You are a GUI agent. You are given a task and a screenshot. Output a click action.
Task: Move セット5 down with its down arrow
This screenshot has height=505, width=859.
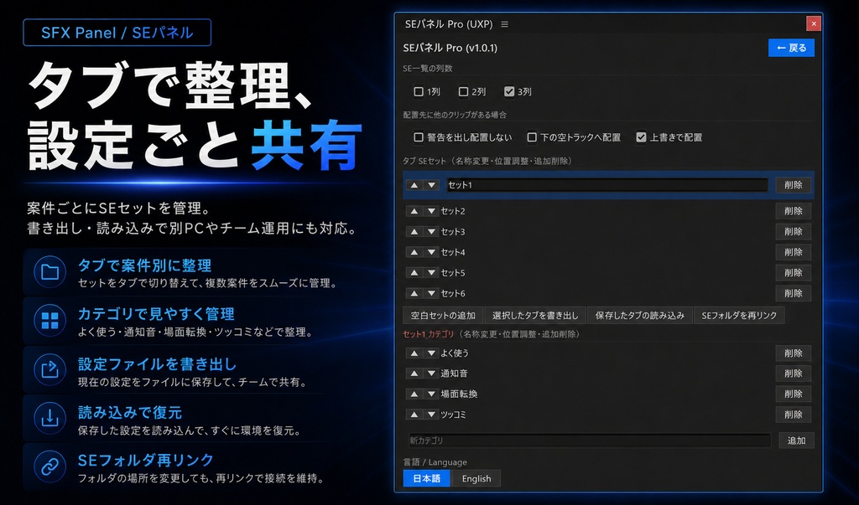[432, 273]
